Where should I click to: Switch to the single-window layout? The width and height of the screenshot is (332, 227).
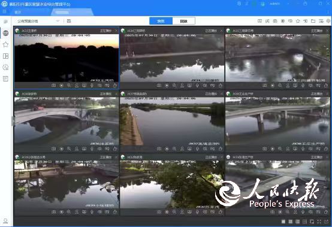(x=283, y=222)
